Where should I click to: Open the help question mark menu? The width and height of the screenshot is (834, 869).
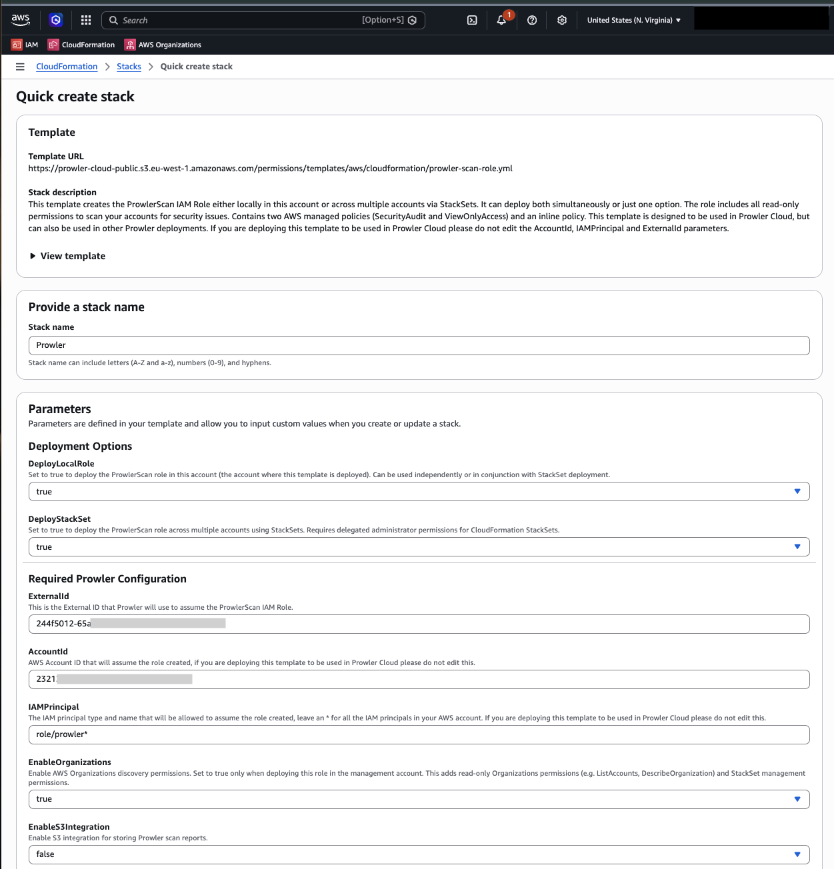coord(532,20)
